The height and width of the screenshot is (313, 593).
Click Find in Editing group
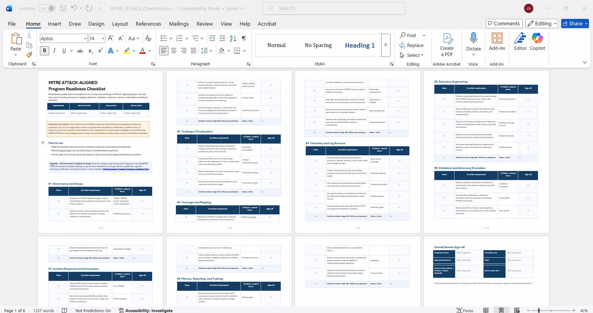coord(408,35)
